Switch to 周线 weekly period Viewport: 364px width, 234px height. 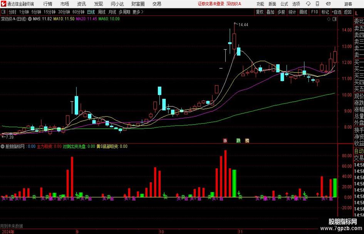click(x=101, y=12)
